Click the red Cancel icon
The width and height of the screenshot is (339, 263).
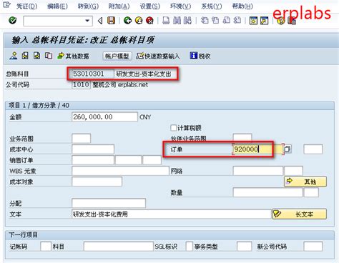point(149,21)
